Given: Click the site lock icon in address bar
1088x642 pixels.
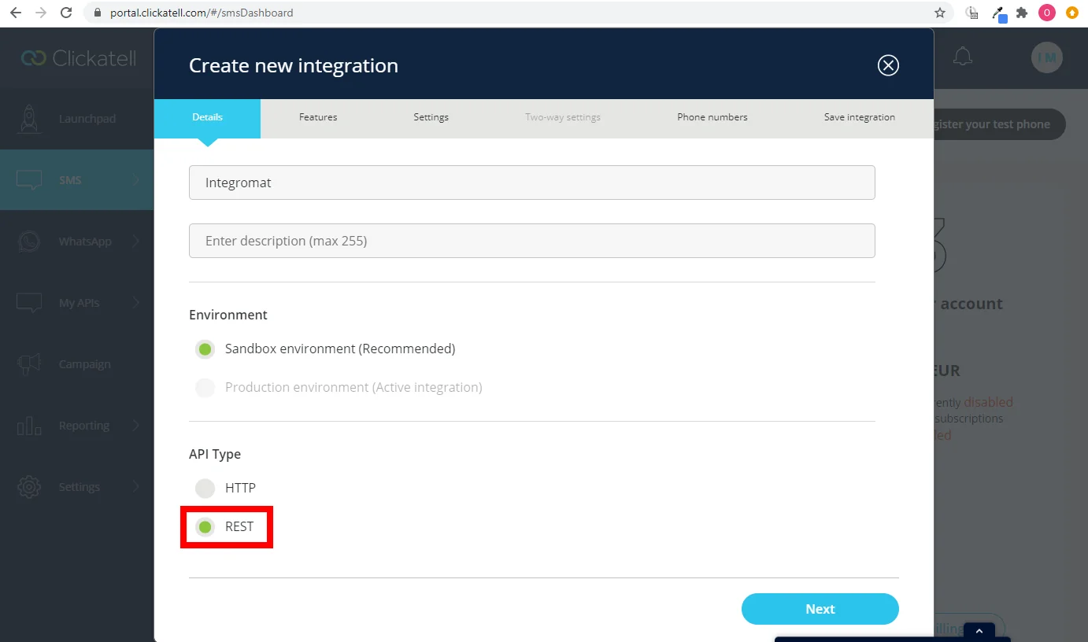Looking at the screenshot, I should click(x=98, y=13).
